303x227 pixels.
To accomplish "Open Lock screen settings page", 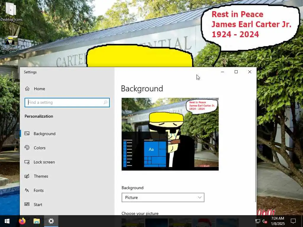I will (44, 162).
